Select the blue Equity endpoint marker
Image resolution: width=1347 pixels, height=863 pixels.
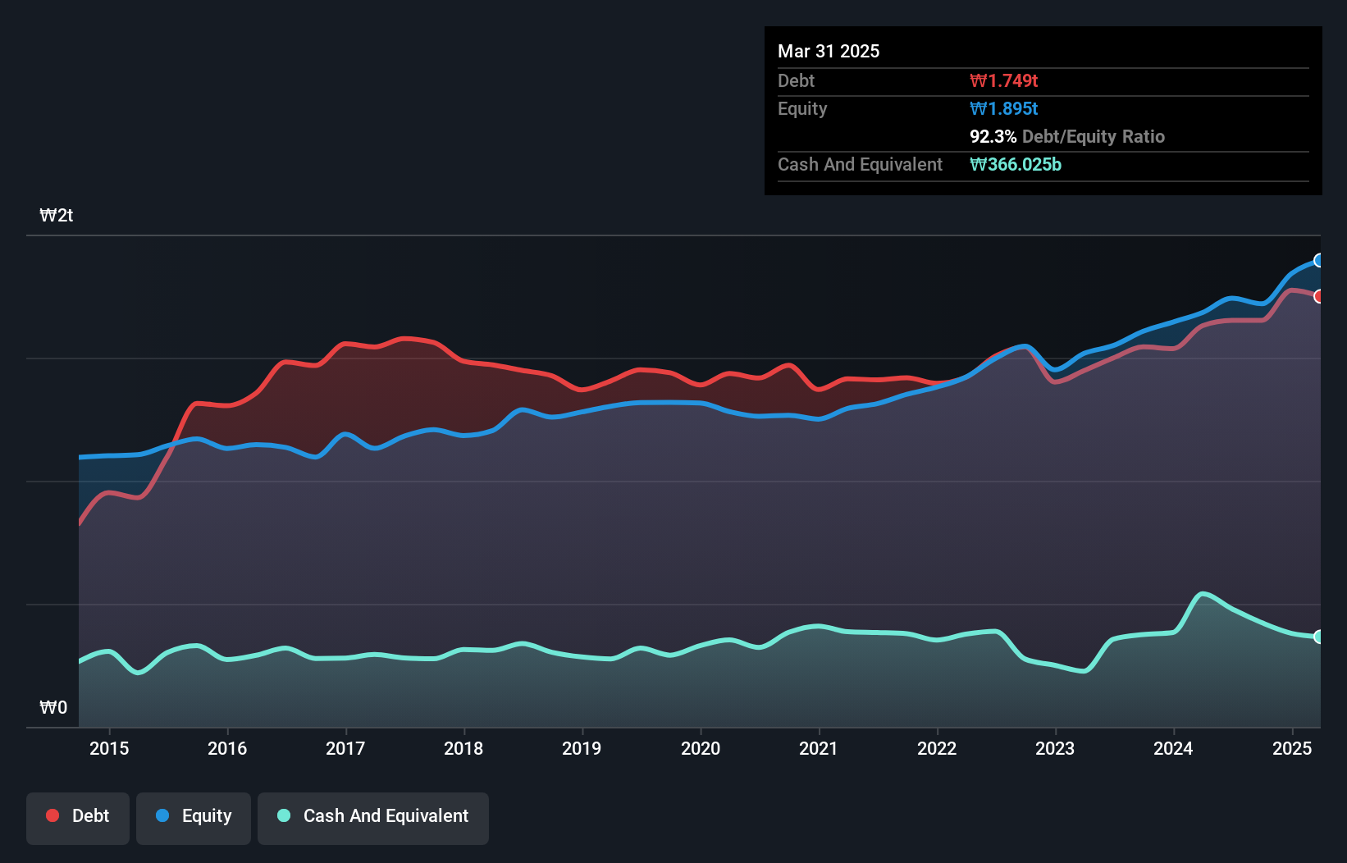[x=1318, y=260]
